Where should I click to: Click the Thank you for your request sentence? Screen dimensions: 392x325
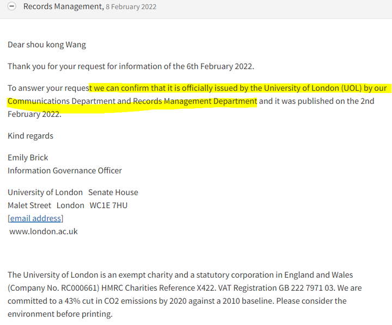[x=131, y=66]
